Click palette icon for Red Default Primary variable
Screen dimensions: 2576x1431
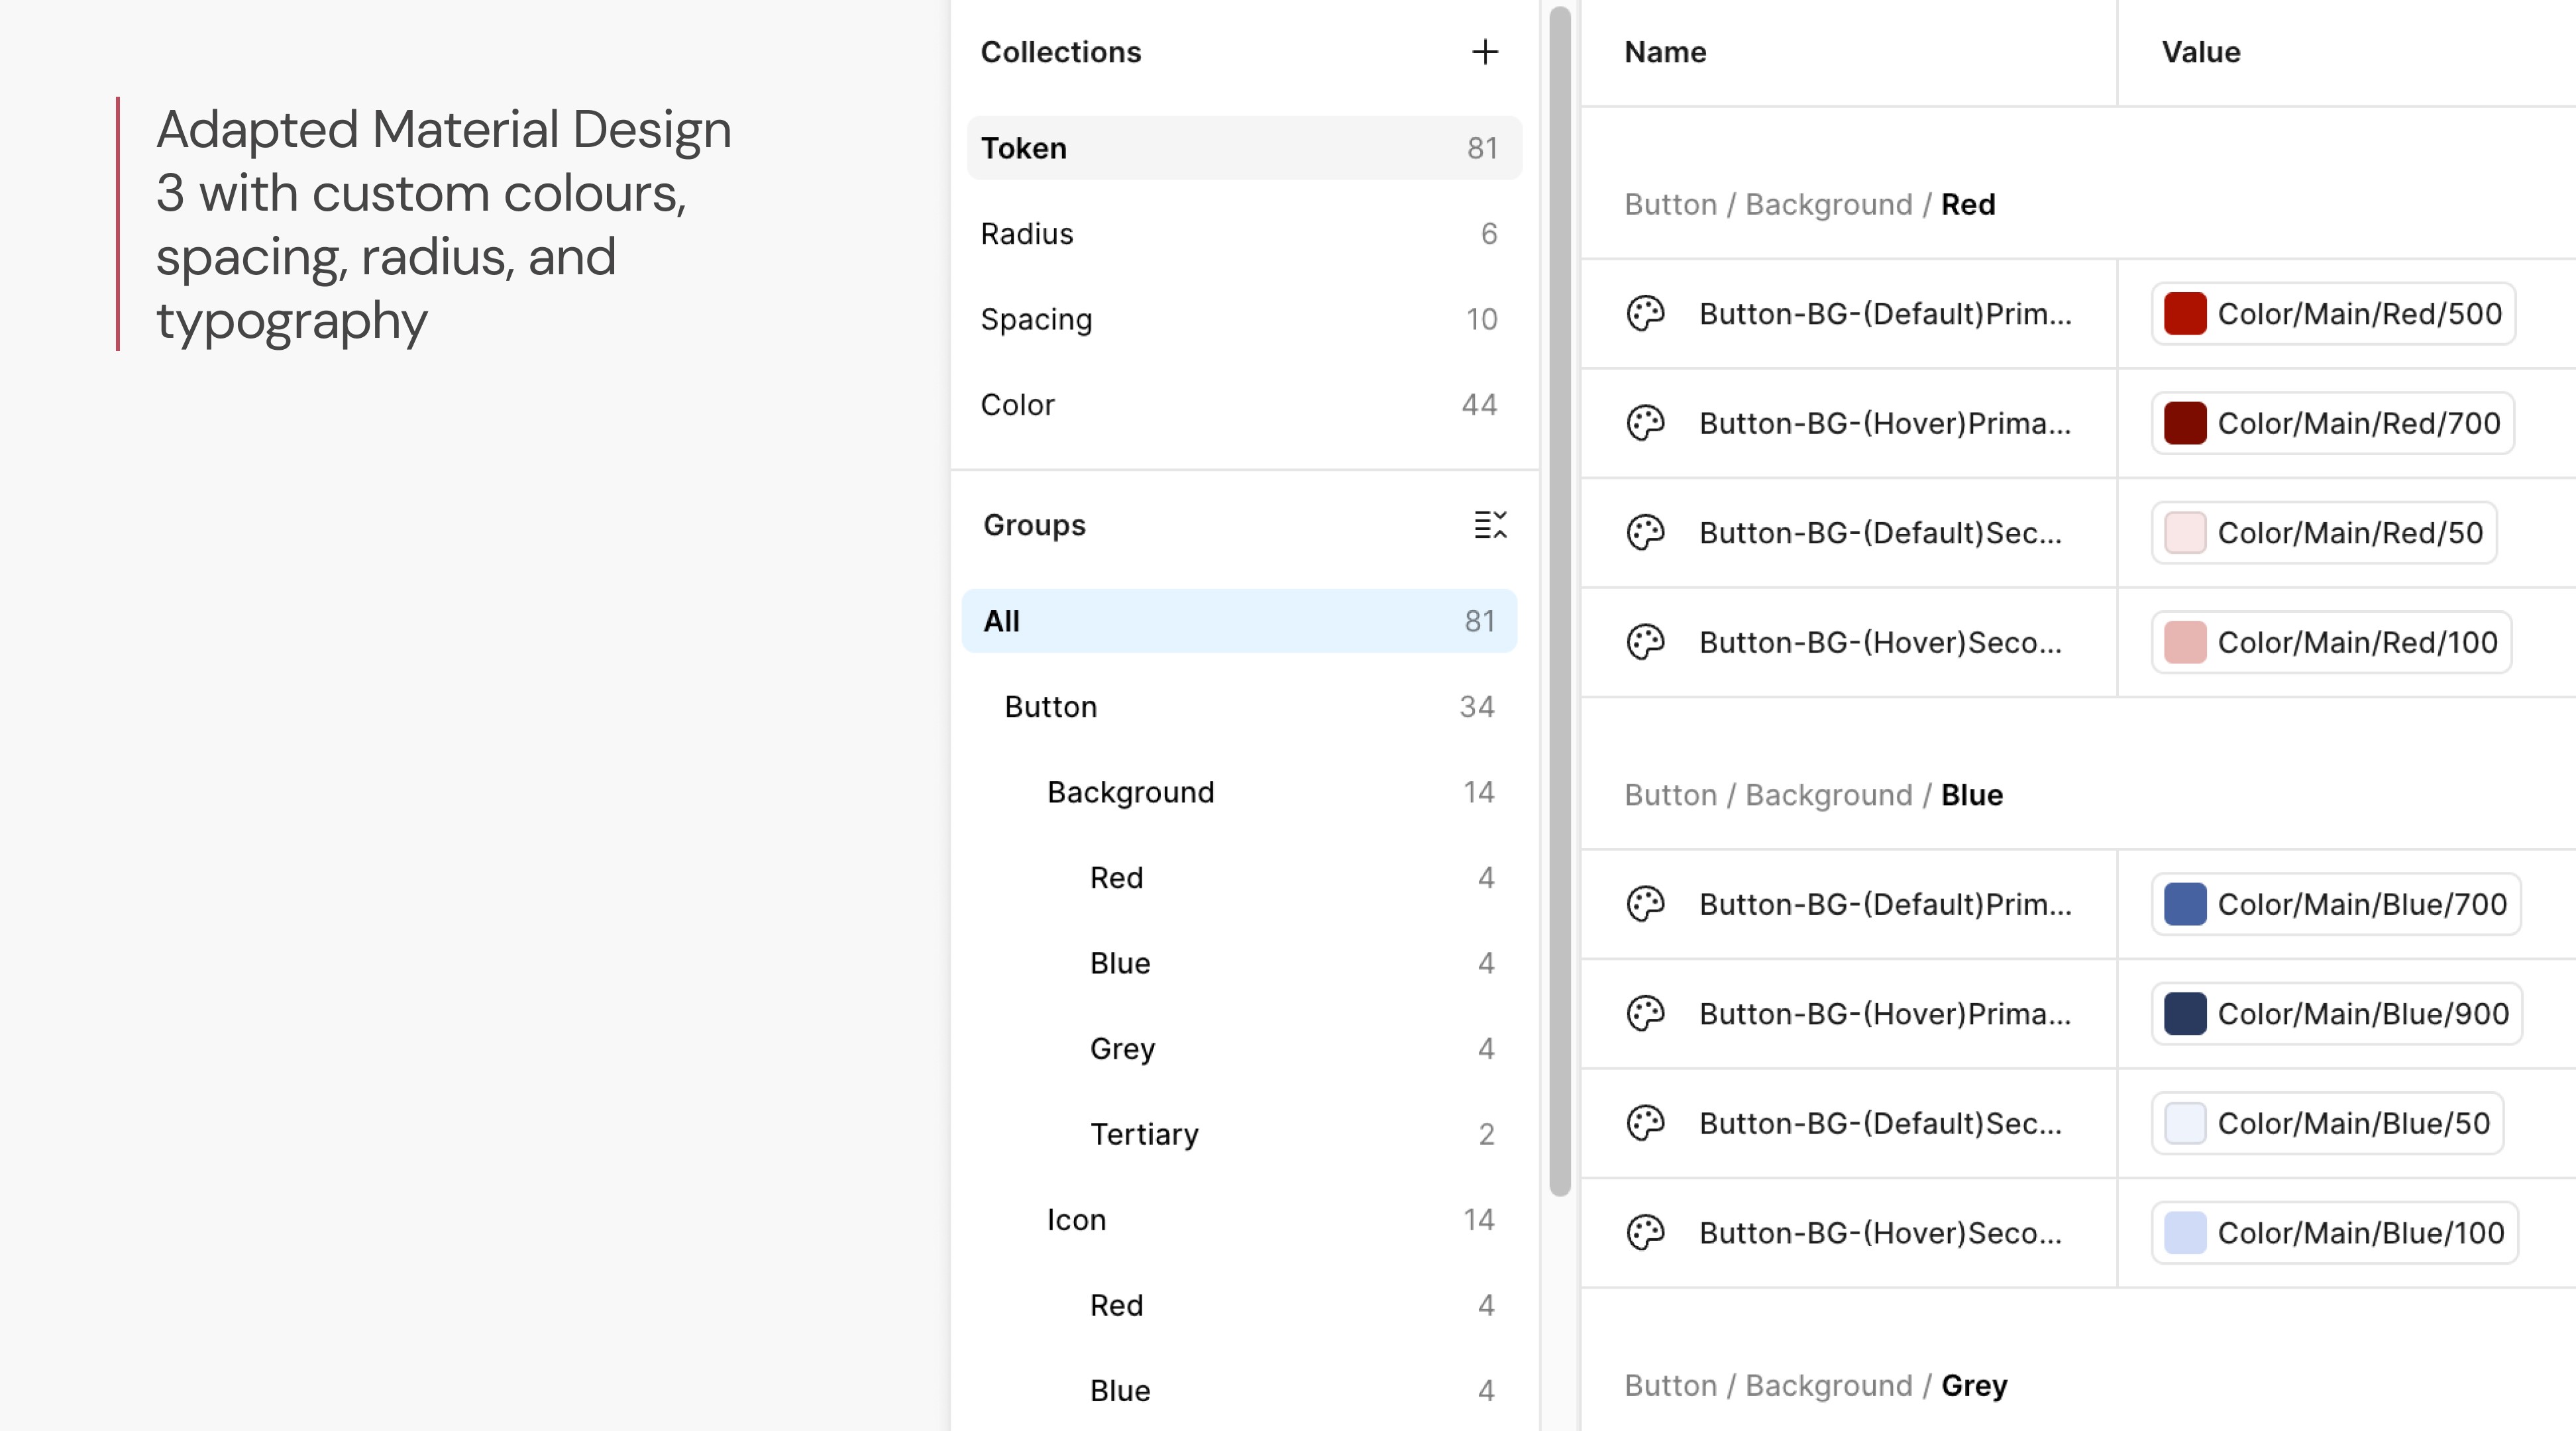pyautogui.click(x=1645, y=314)
